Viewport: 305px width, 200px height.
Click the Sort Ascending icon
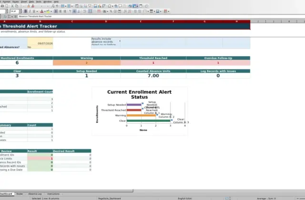pos(81,6)
